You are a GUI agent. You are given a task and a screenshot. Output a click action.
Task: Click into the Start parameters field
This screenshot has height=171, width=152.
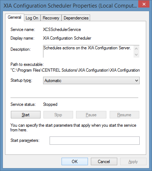pyautogui.click(x=94, y=140)
